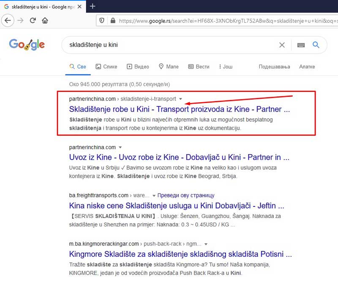Switch to the Мапе tab
This screenshot has width=338, height=283.
tap(169, 67)
